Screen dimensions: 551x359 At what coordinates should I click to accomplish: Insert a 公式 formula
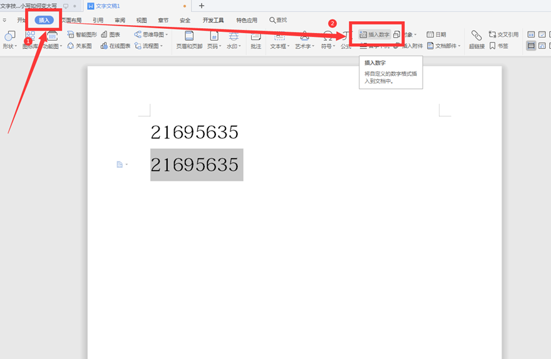click(346, 39)
